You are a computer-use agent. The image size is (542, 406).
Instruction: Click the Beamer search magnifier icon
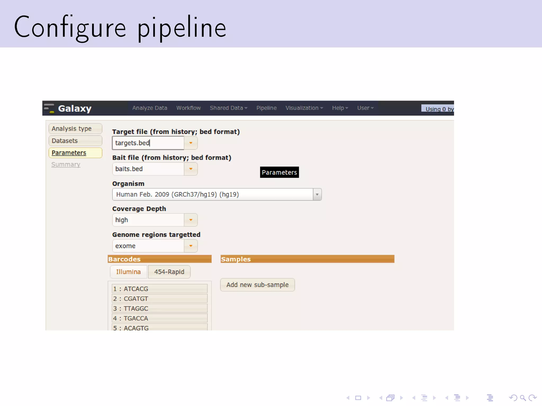pos(523,398)
